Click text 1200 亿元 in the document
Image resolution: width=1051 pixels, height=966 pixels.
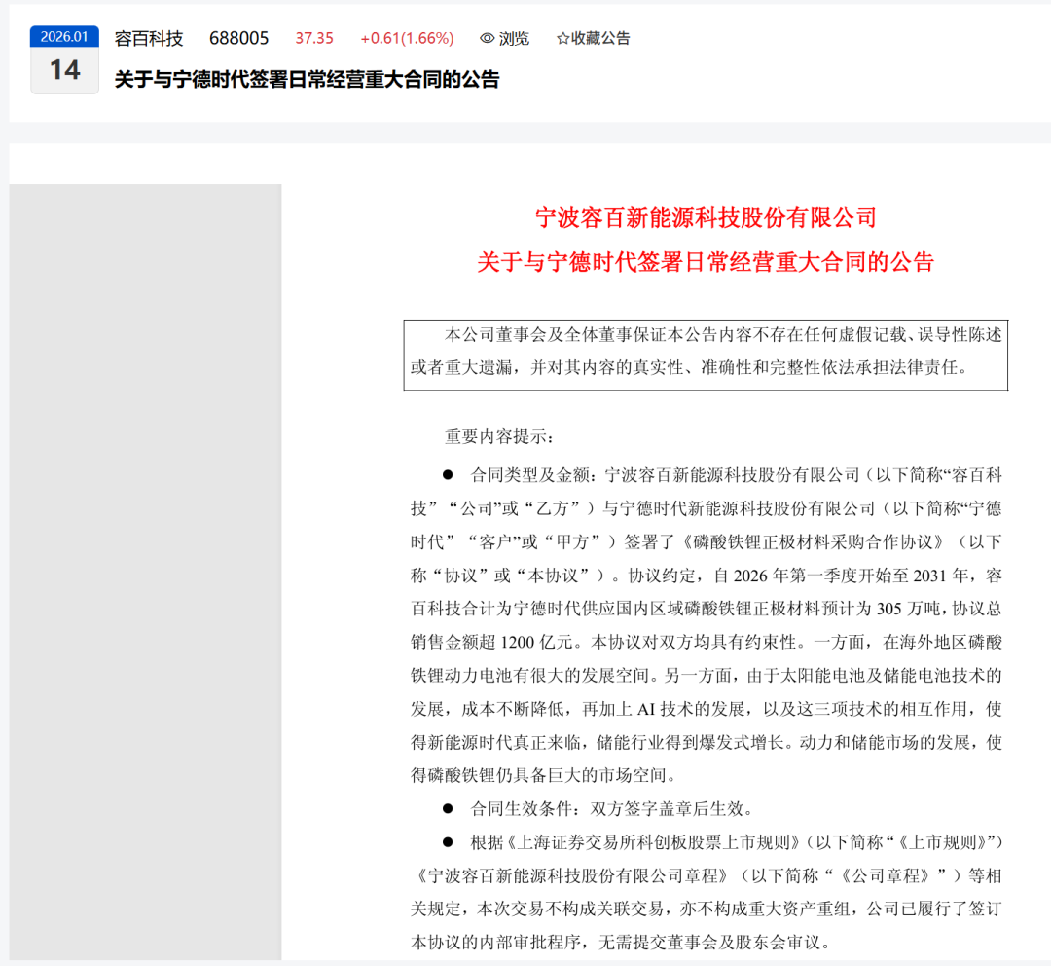[536, 642]
